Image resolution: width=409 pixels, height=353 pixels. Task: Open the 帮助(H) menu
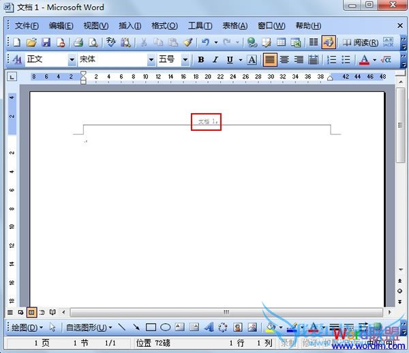tap(308, 26)
